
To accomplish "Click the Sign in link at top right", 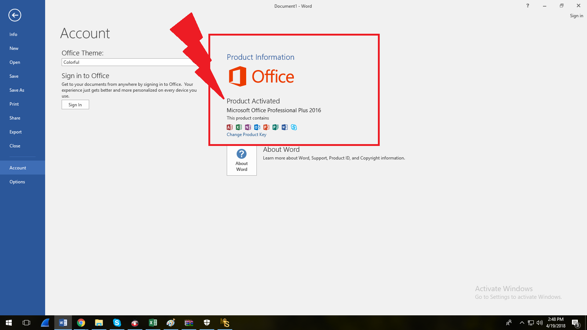I will [x=576, y=16].
